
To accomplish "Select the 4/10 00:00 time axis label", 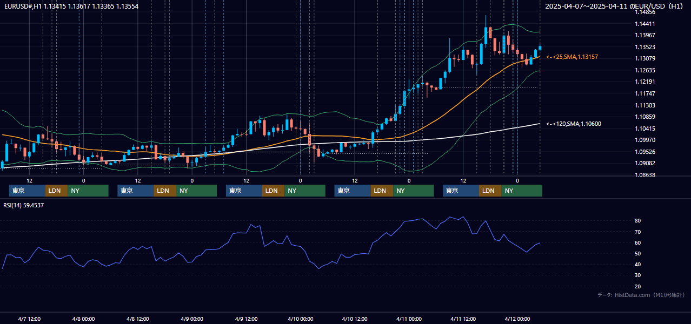I will (x=300, y=319).
